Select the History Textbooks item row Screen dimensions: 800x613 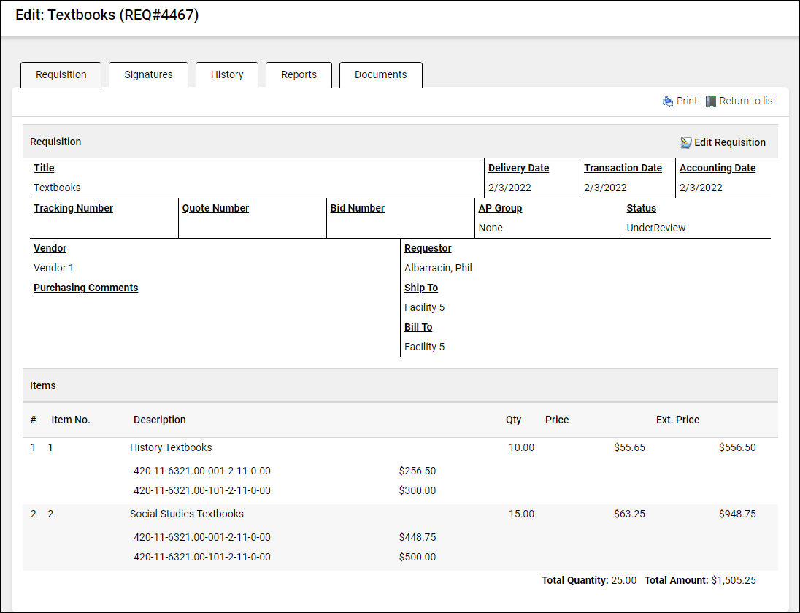click(x=171, y=447)
